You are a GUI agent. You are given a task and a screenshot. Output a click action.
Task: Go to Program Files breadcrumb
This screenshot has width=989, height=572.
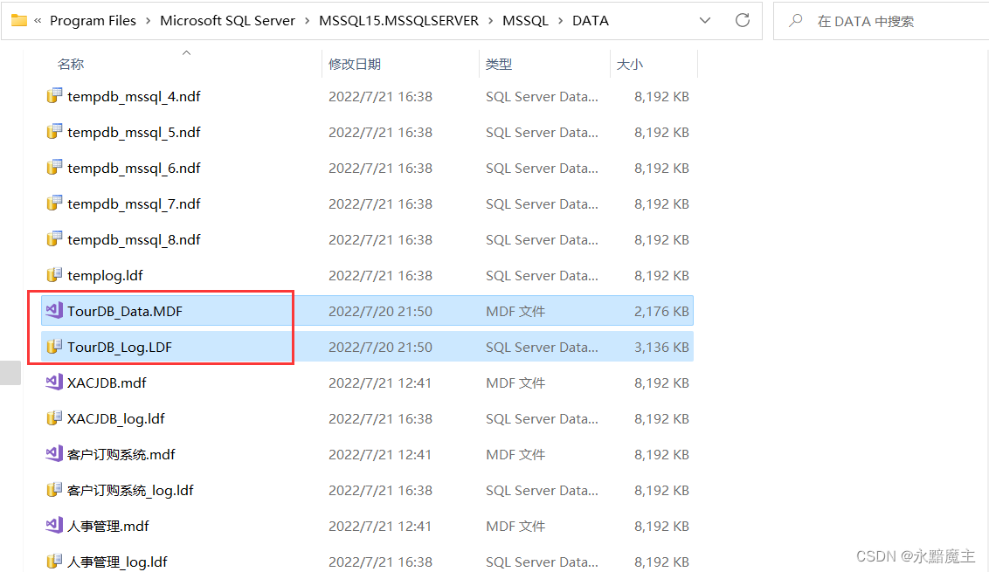coord(93,21)
